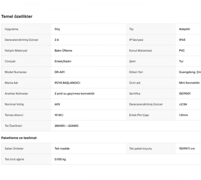
Task: Click the Guangdong origin value
Action: click(x=190, y=72)
